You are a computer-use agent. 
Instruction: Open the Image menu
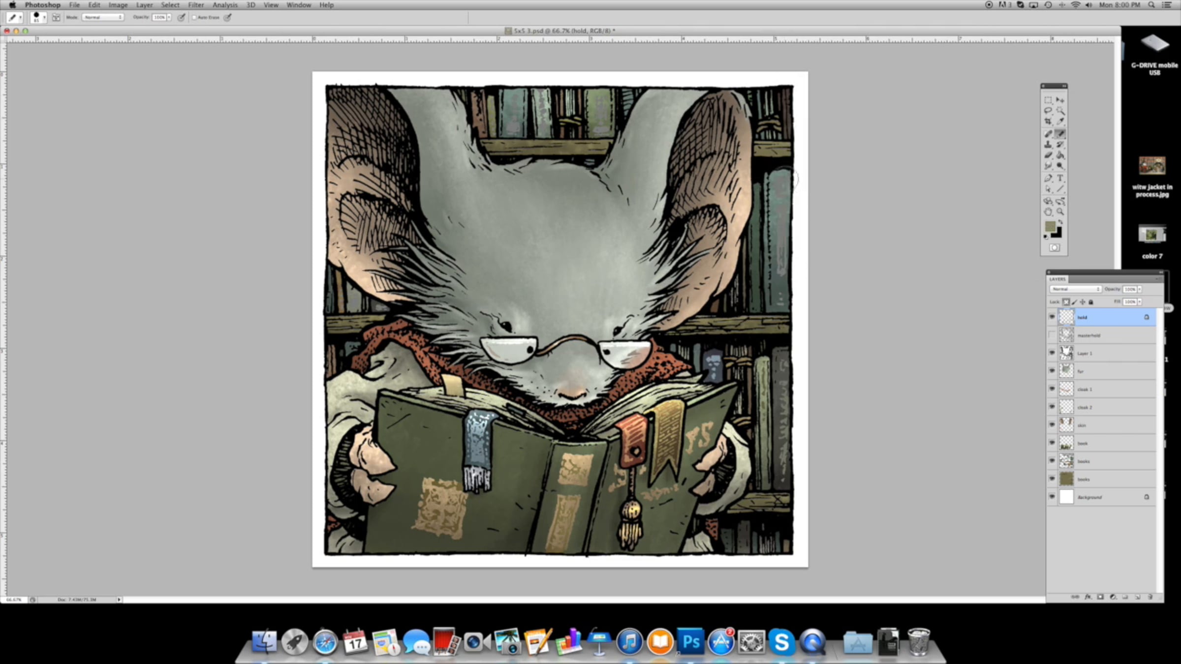pos(118,5)
